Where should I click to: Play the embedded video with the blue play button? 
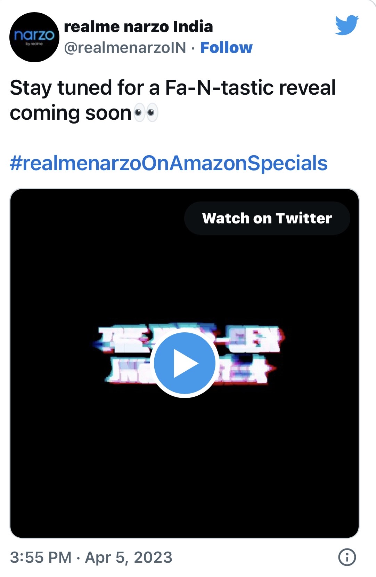coord(185,363)
